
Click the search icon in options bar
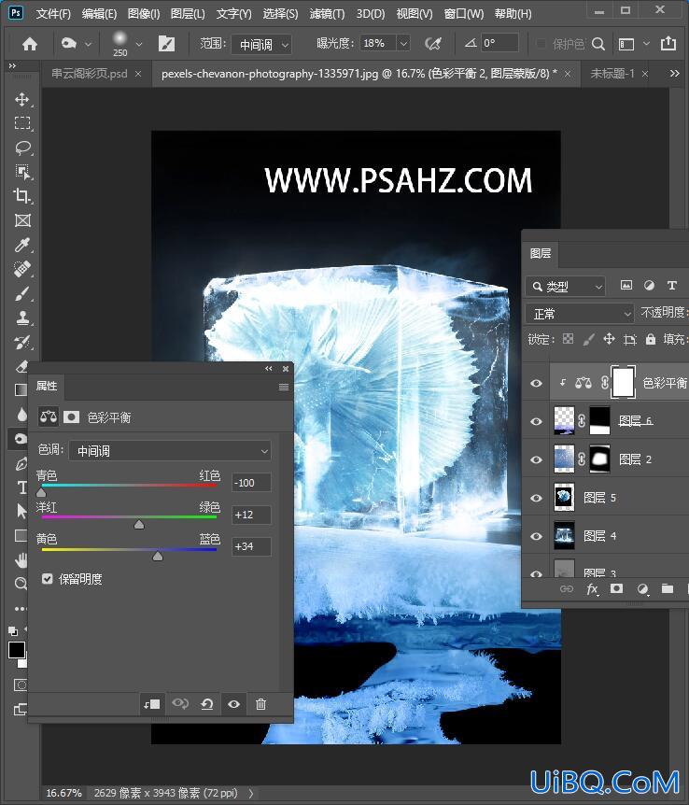598,44
